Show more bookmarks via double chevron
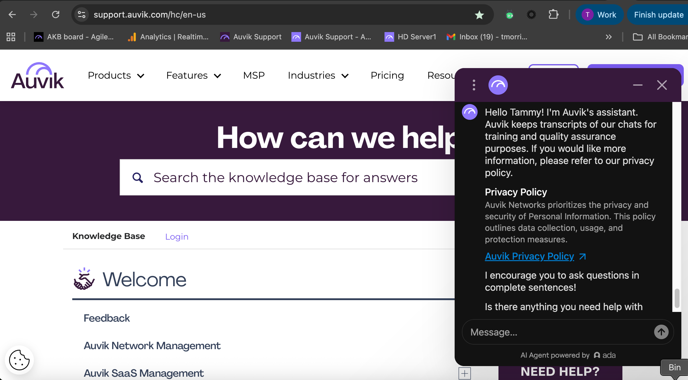 tap(608, 37)
